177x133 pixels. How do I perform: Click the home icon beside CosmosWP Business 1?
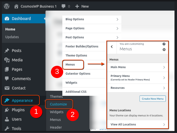(x=16, y=6)
